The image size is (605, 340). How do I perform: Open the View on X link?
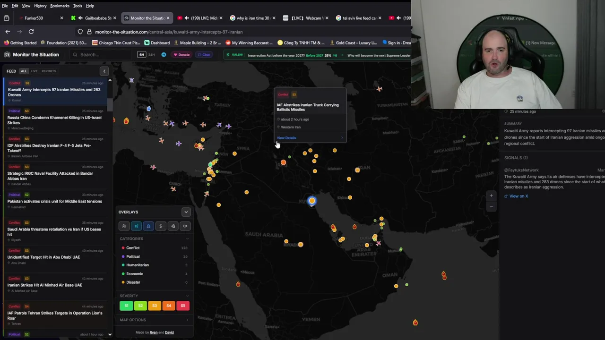click(516, 196)
